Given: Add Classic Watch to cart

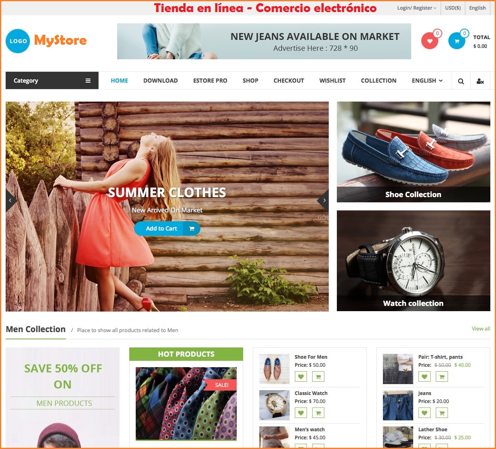Looking at the screenshot, I should pyautogui.click(x=318, y=413).
